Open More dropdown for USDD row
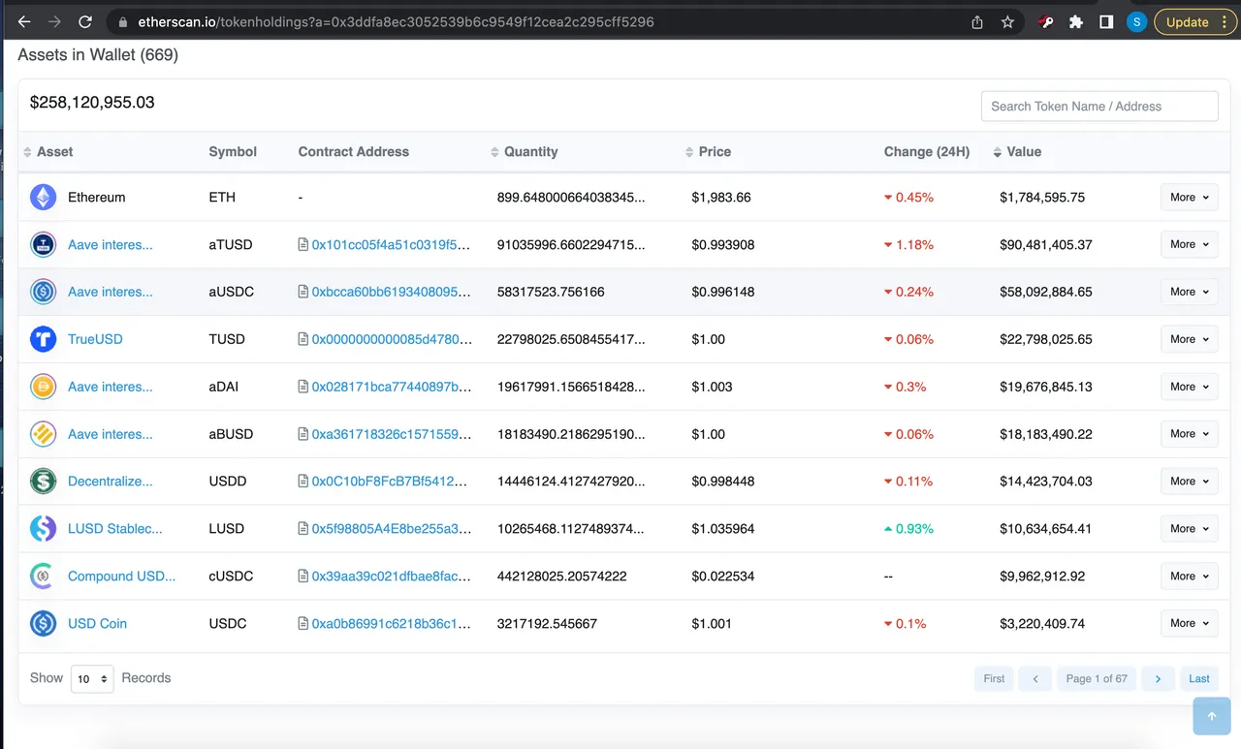This screenshot has width=1241, height=749. tap(1189, 482)
